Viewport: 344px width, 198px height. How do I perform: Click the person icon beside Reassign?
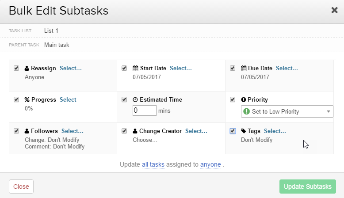click(x=27, y=69)
